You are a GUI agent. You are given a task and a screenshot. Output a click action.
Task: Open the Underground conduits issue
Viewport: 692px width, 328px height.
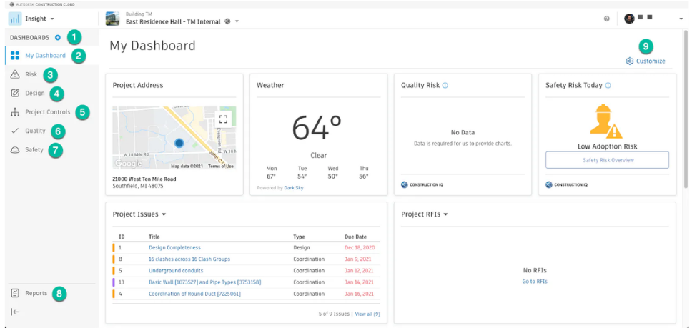coord(176,271)
